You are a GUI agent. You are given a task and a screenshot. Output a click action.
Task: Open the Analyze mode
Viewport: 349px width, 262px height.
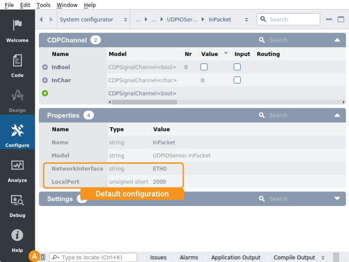[x=17, y=170]
